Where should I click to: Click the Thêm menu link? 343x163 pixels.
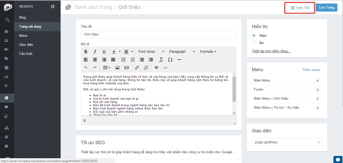pos(311,70)
